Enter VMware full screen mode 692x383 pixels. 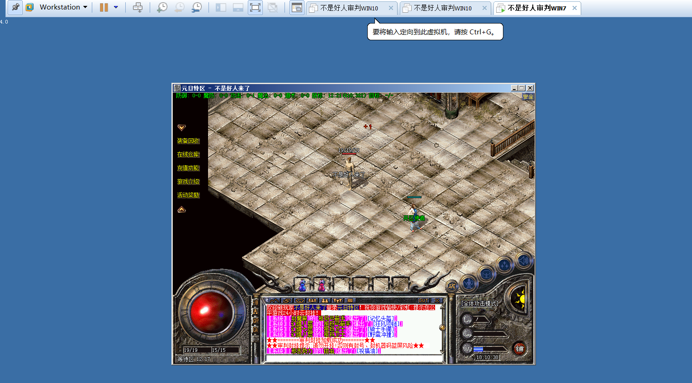pyautogui.click(x=255, y=7)
